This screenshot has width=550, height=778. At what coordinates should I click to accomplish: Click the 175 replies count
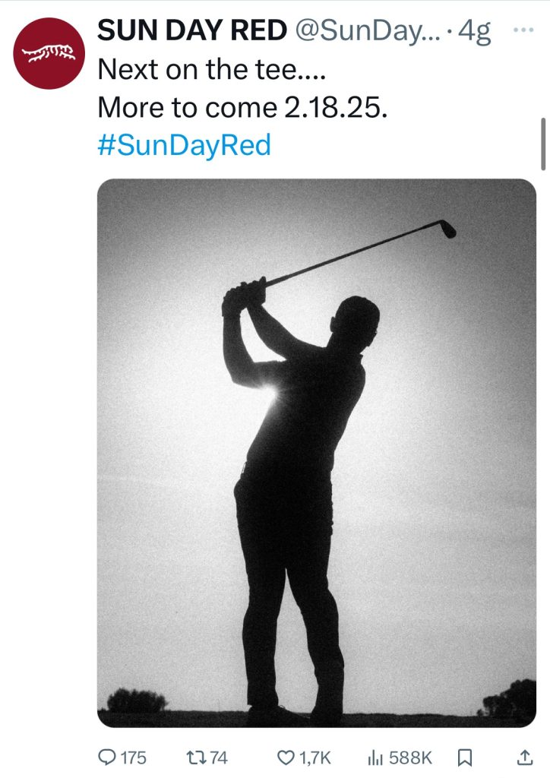click(x=134, y=757)
